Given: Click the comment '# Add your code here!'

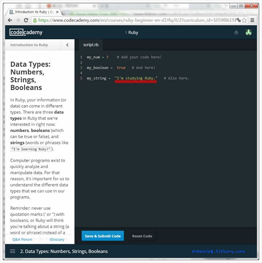Looking at the screenshot, I should click(139, 57).
